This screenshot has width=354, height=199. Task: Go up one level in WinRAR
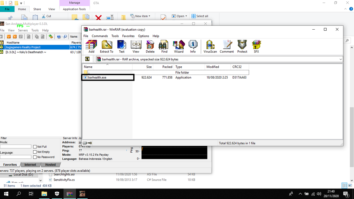(87, 59)
